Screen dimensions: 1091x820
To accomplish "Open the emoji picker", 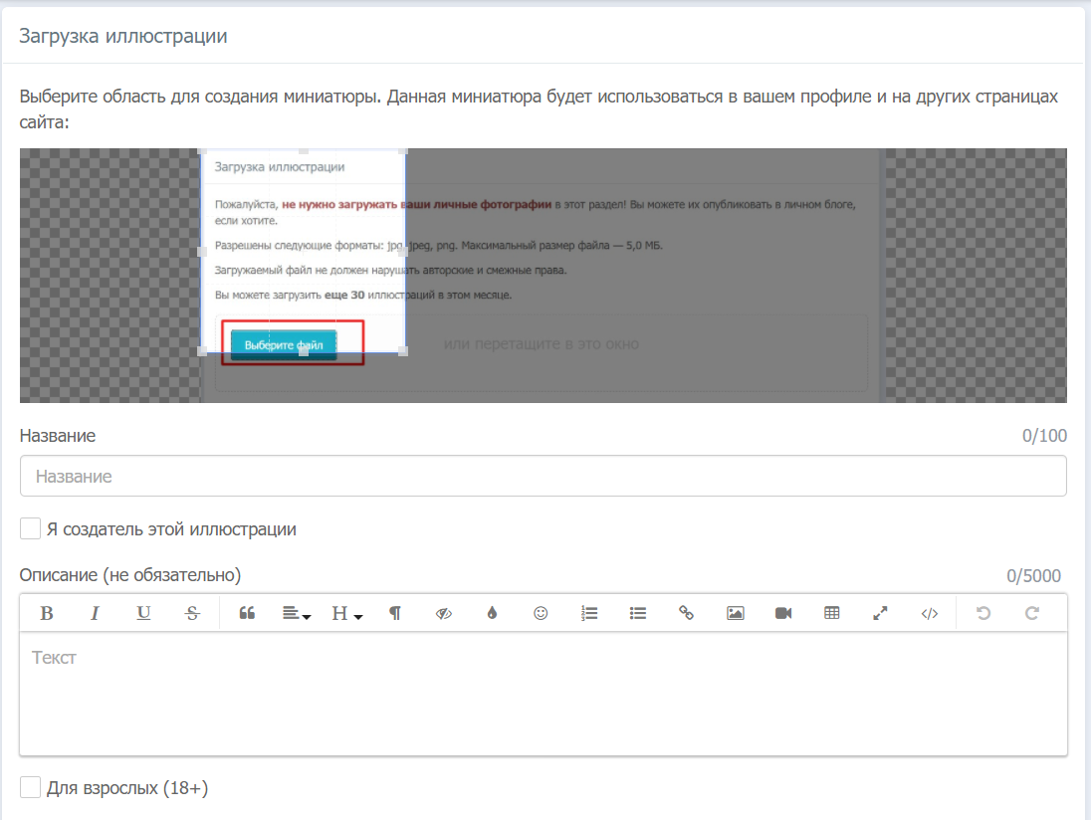I will (541, 613).
